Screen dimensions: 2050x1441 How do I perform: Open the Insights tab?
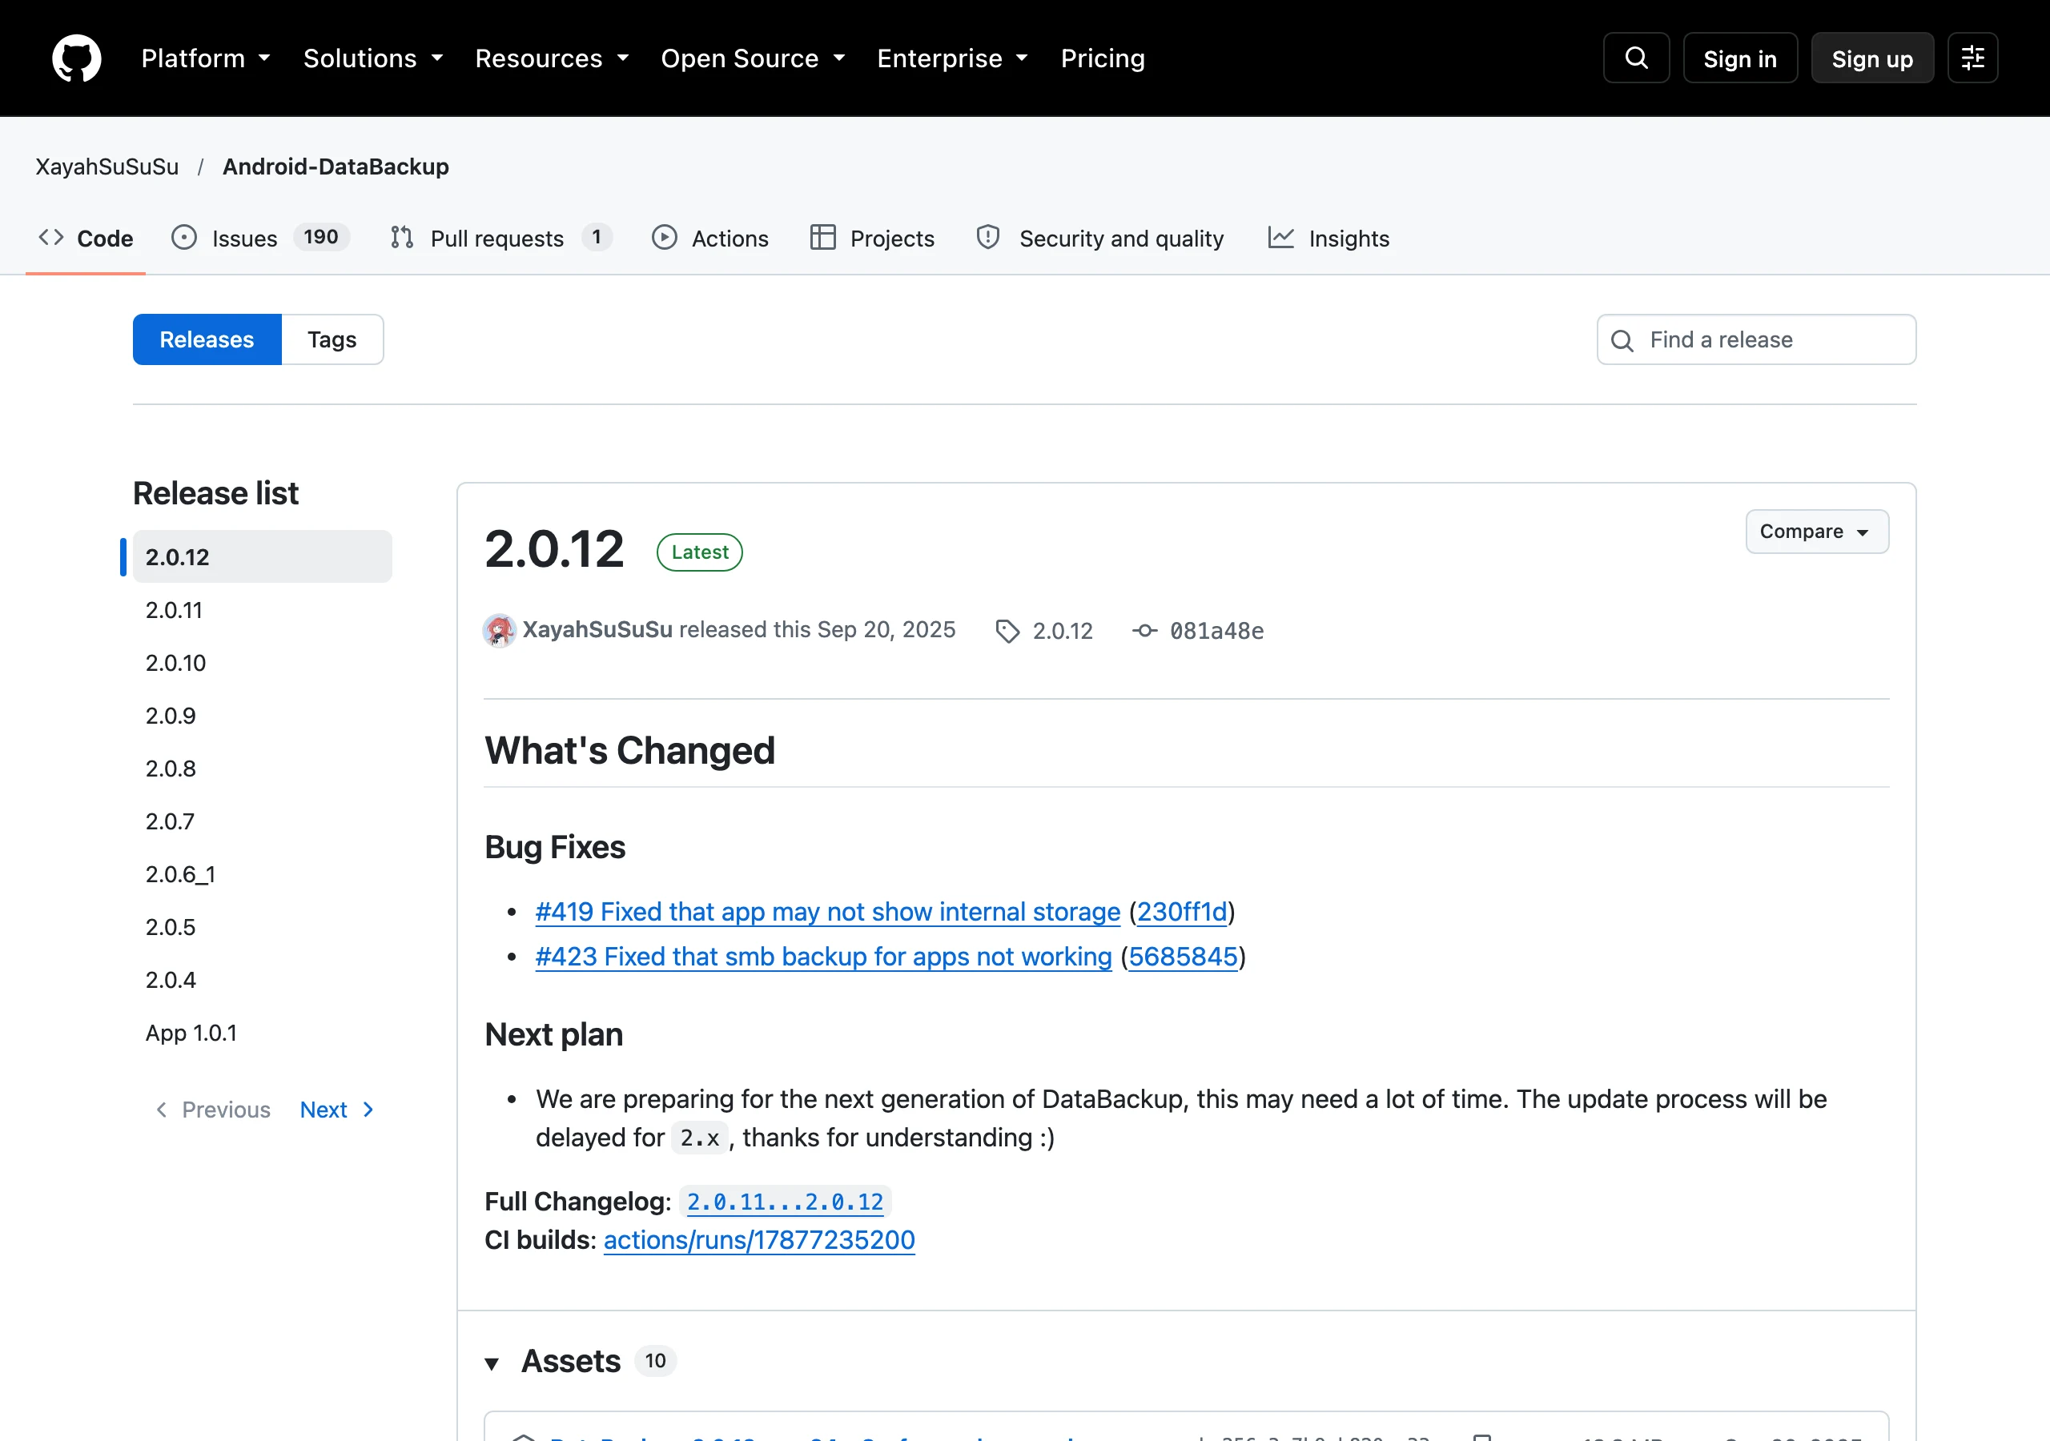pos(1328,239)
